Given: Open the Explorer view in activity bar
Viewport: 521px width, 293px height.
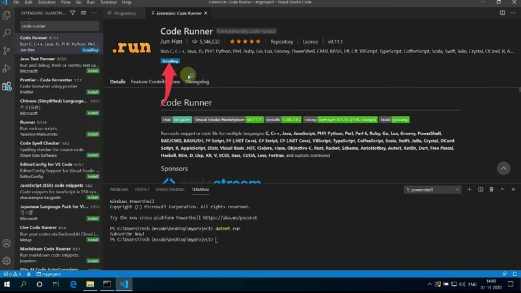Looking at the screenshot, I should pos(7,16).
